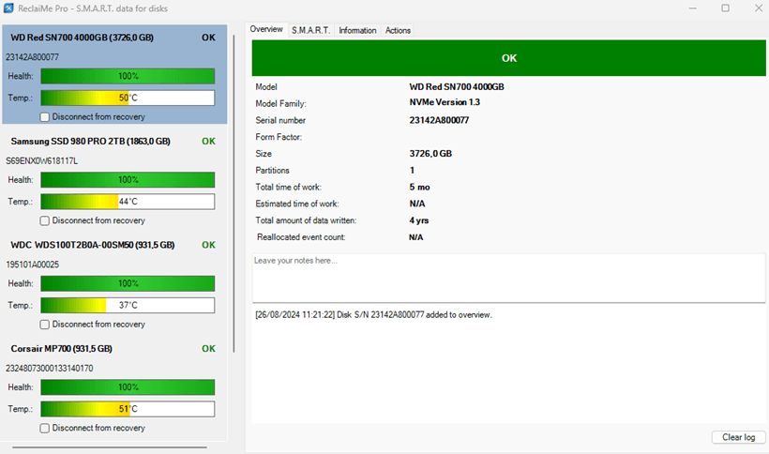Click the Estimated time of work label
The height and width of the screenshot is (454, 769).
tap(296, 204)
